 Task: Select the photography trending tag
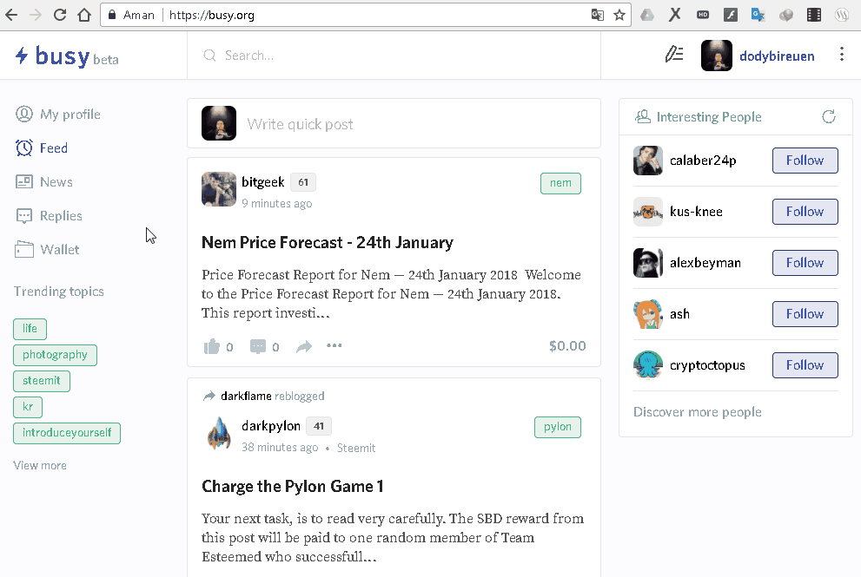coord(55,355)
